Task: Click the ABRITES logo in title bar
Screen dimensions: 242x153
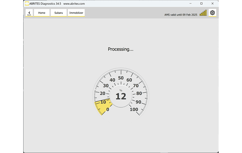Action: click(x=27, y=3)
